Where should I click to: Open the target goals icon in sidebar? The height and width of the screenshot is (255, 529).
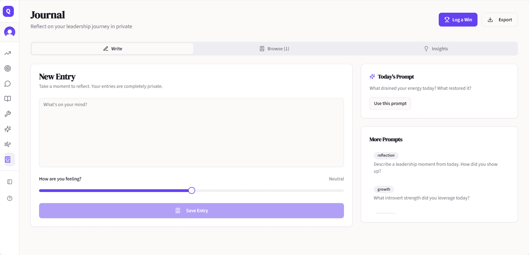pos(8,69)
